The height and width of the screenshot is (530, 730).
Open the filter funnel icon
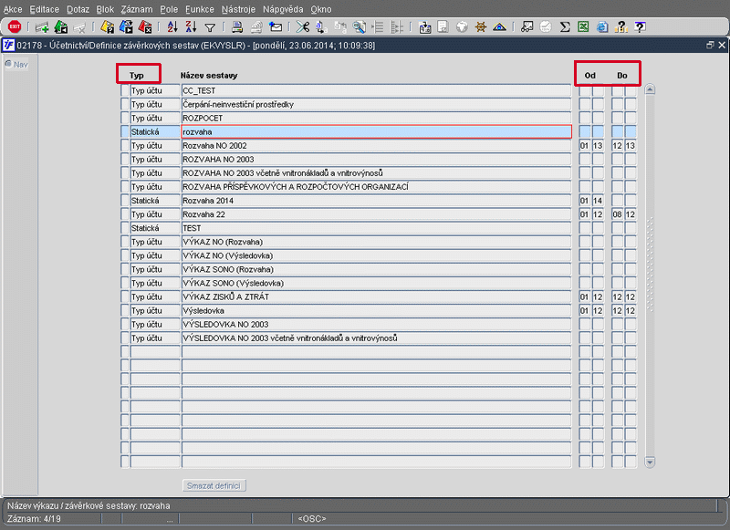click(x=210, y=28)
